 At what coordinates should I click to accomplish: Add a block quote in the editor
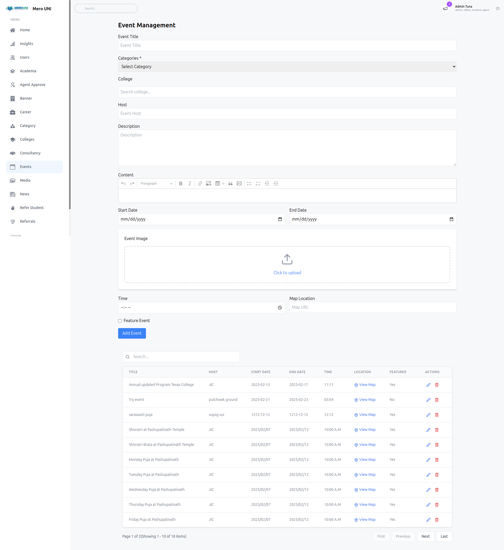[x=230, y=183]
